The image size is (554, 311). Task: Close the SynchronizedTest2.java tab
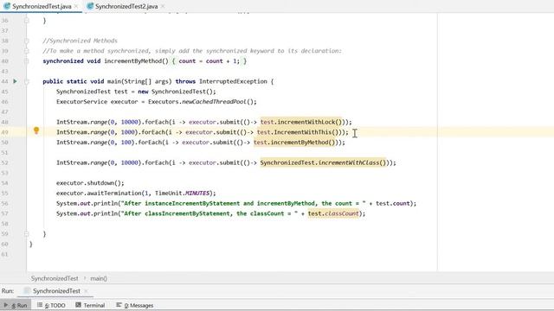click(x=163, y=6)
